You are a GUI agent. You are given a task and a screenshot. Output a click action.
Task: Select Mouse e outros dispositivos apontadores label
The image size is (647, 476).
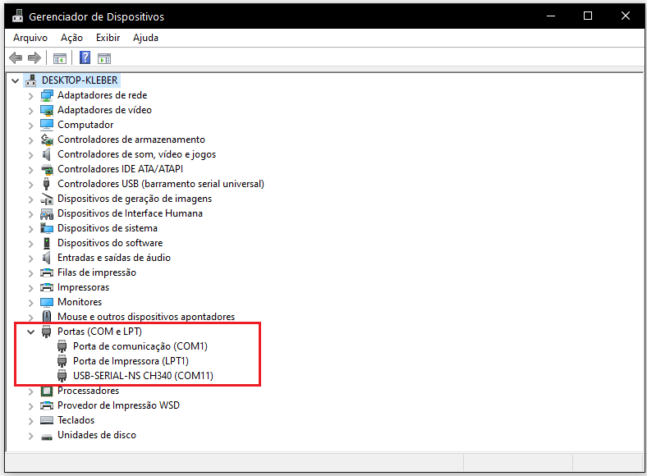(146, 317)
